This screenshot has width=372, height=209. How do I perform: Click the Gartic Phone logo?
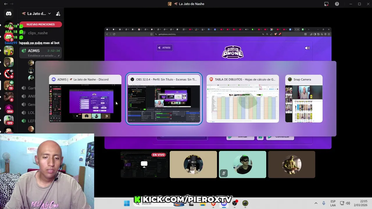233,52
